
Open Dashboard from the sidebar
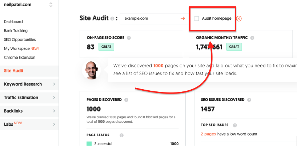tap(13, 22)
